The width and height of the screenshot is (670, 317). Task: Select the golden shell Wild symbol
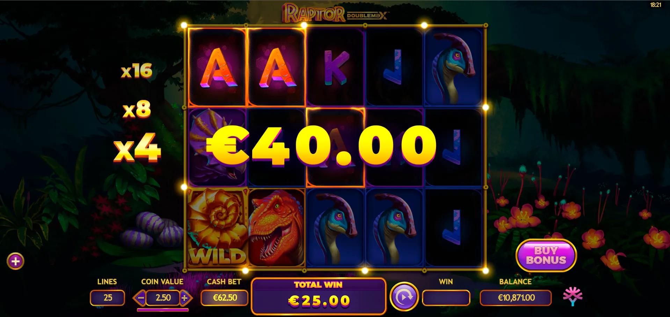coord(218,228)
